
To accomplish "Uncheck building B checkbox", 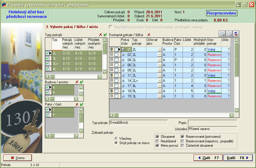I will click(47, 93).
